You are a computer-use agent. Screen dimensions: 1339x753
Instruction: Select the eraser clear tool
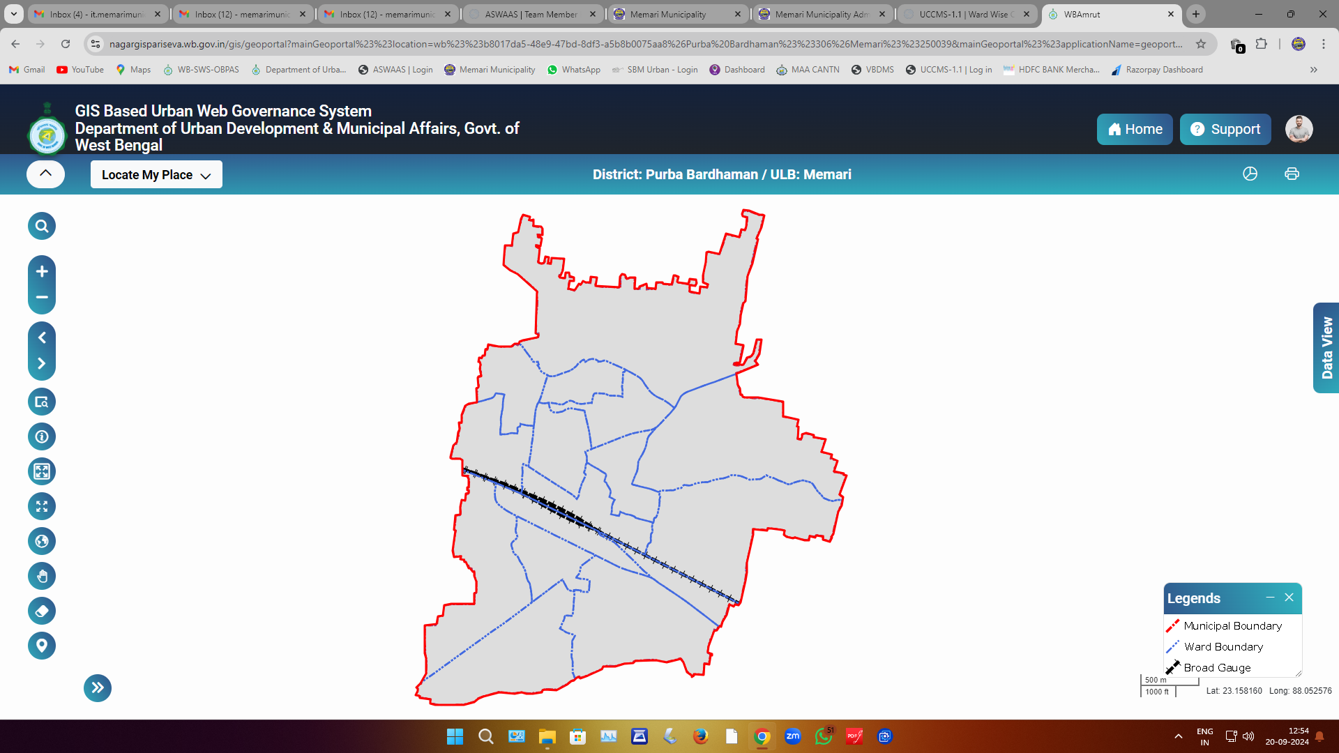(42, 611)
